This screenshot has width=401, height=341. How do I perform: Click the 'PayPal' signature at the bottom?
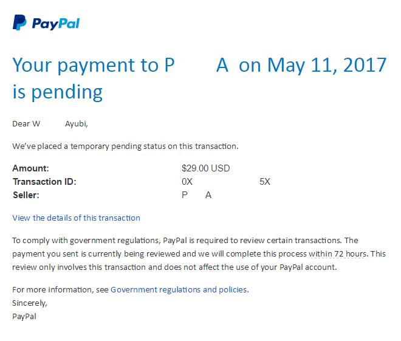(x=24, y=315)
